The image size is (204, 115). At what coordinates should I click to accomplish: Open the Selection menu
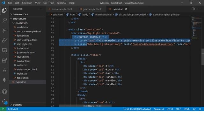click(x=27, y=3)
